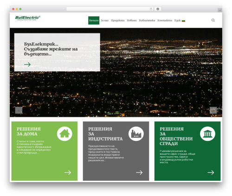This screenshot has height=196, width=232.
Task: Click the home card description text 'Стилът е това...'
Action: coord(34,147)
